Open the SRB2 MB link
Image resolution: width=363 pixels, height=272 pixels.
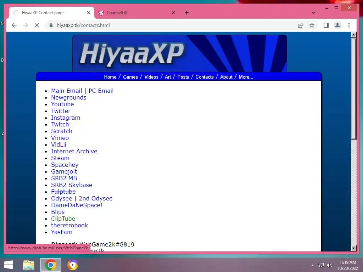pos(64,178)
